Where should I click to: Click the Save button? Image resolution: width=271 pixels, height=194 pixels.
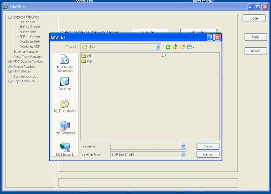coord(208,146)
